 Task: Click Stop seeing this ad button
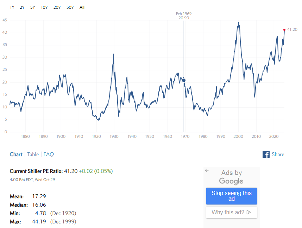point(232,196)
